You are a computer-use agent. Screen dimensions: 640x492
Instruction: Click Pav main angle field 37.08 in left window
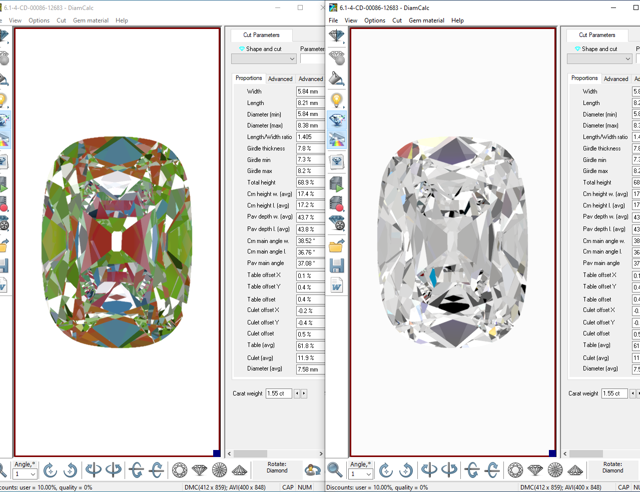pos(310,263)
